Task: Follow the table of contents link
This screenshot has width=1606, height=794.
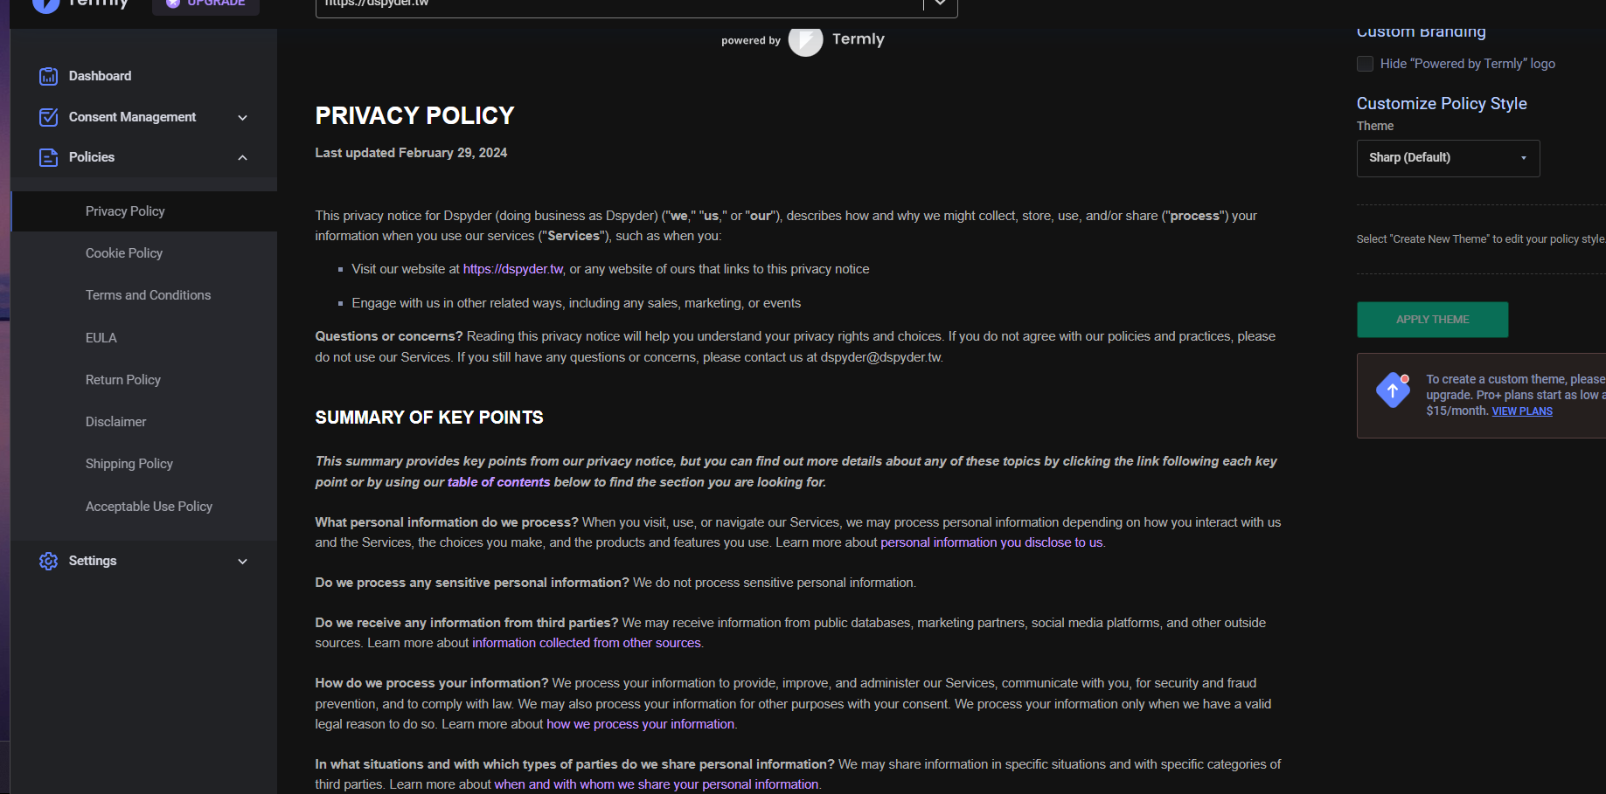Action: [498, 482]
